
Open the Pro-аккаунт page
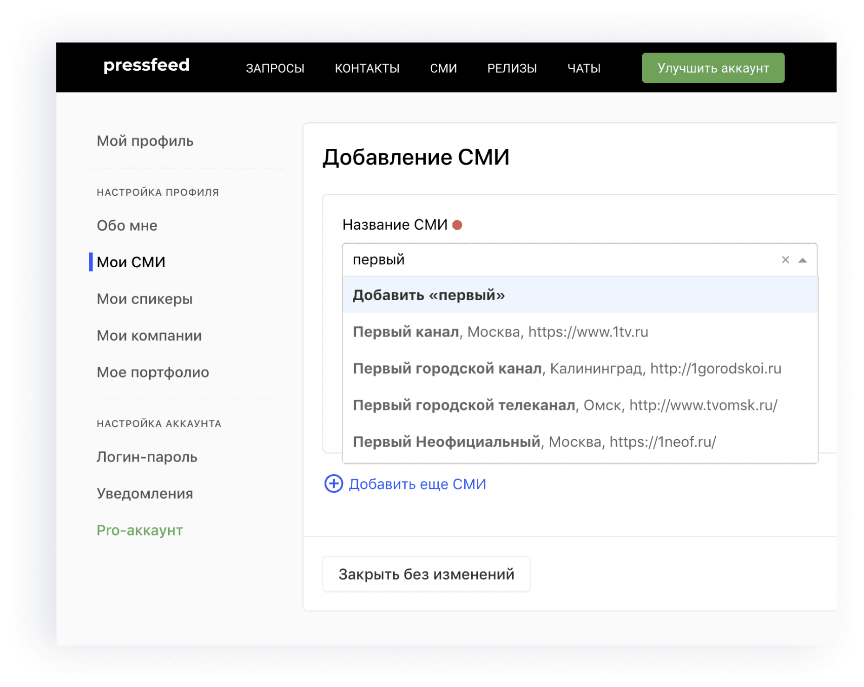pyautogui.click(x=139, y=530)
